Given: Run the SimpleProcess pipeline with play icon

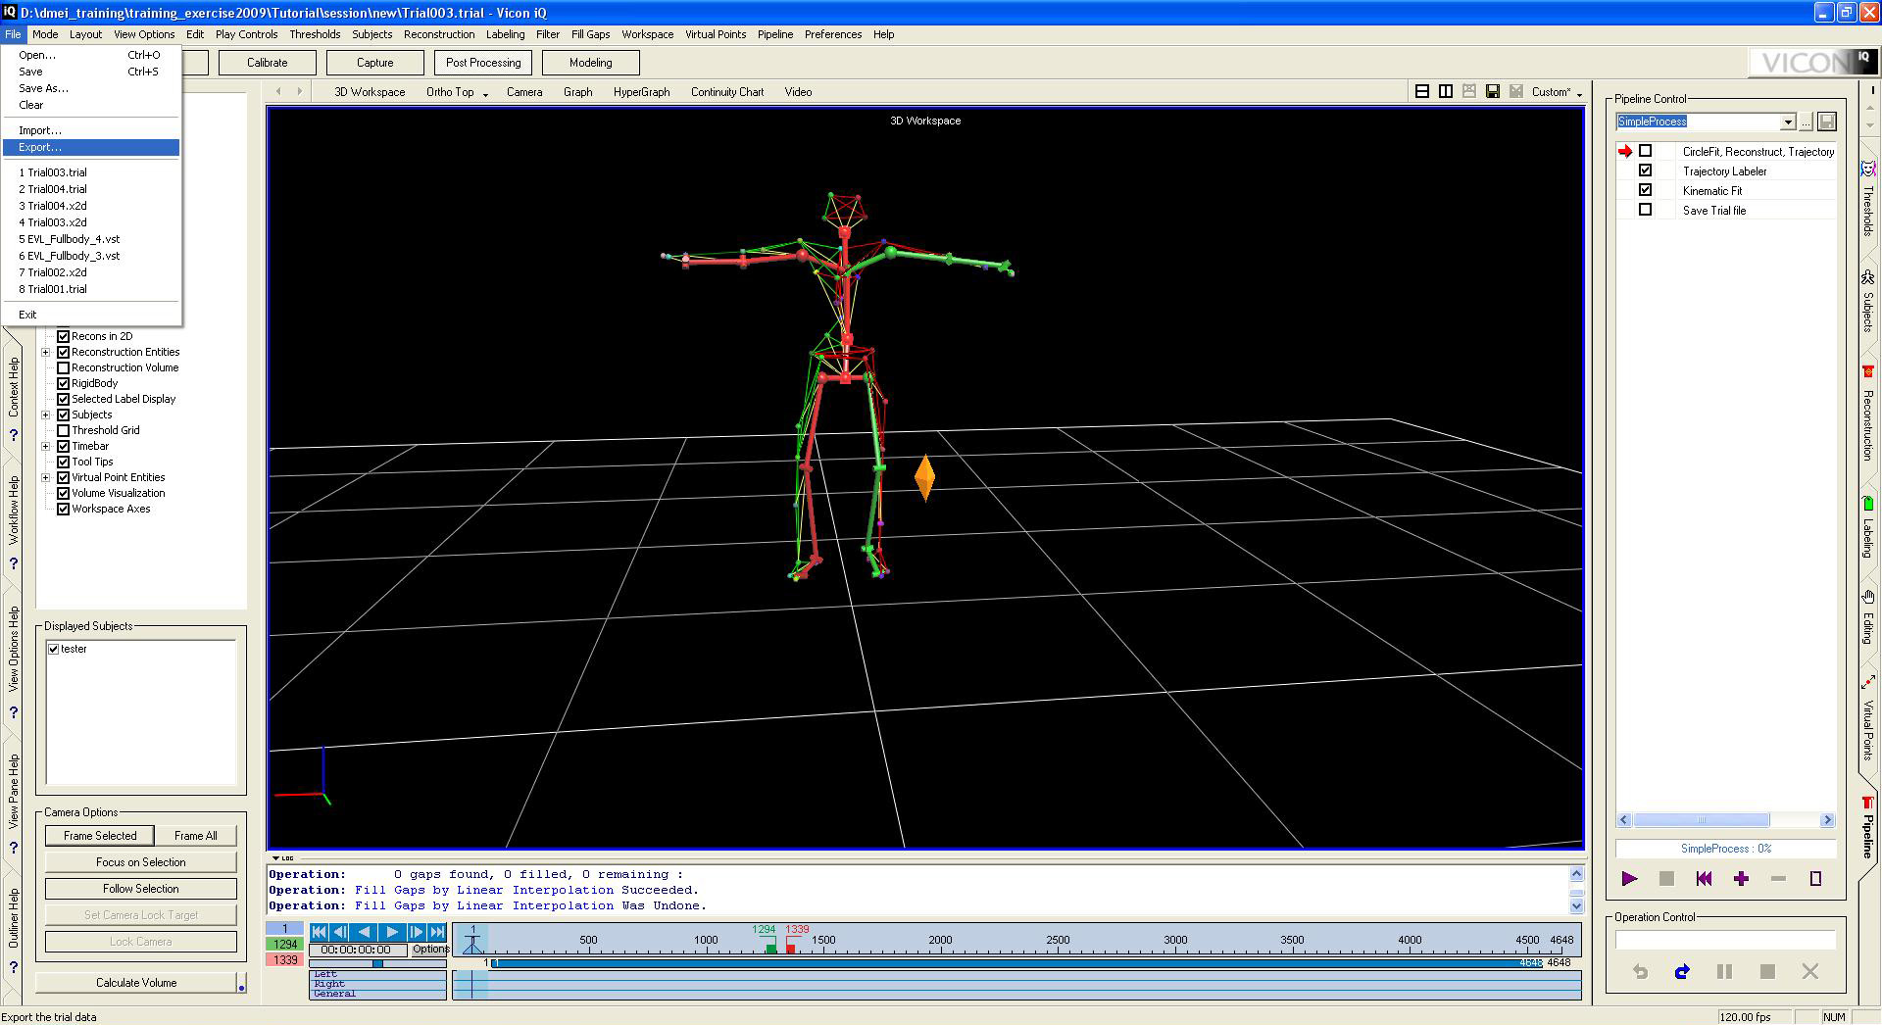Looking at the screenshot, I should [1629, 879].
